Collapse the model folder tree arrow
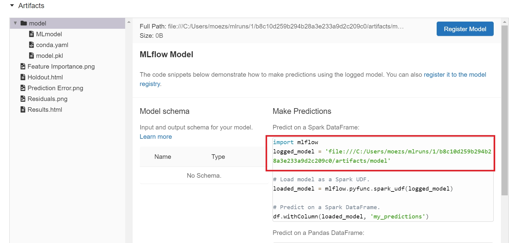Image resolution: width=509 pixels, height=243 pixels. click(x=15, y=23)
